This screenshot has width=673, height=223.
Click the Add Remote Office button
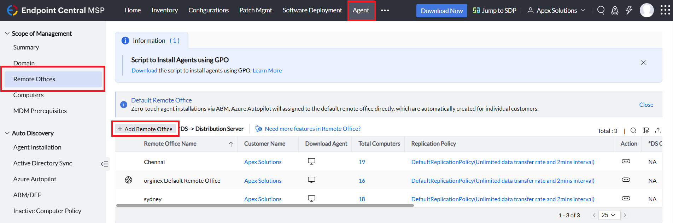tap(145, 129)
